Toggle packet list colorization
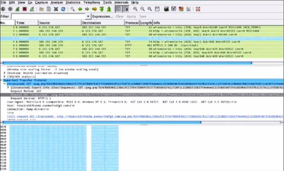Viewport: 284px width, 171px height. (118, 9)
